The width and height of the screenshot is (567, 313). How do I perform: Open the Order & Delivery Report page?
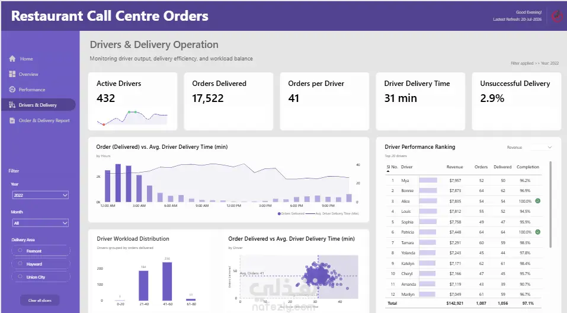click(44, 120)
